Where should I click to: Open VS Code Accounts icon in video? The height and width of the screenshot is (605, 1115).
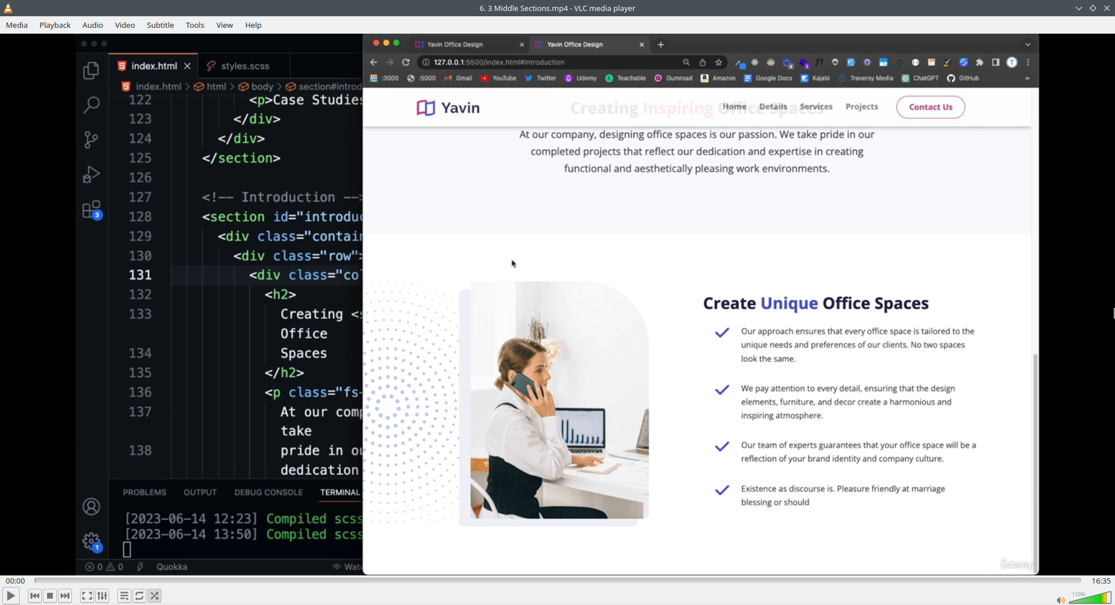91,507
